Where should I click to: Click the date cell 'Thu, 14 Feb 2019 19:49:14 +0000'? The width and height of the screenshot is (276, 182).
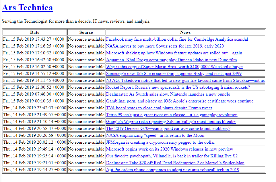pyautogui.click(x=35, y=149)
